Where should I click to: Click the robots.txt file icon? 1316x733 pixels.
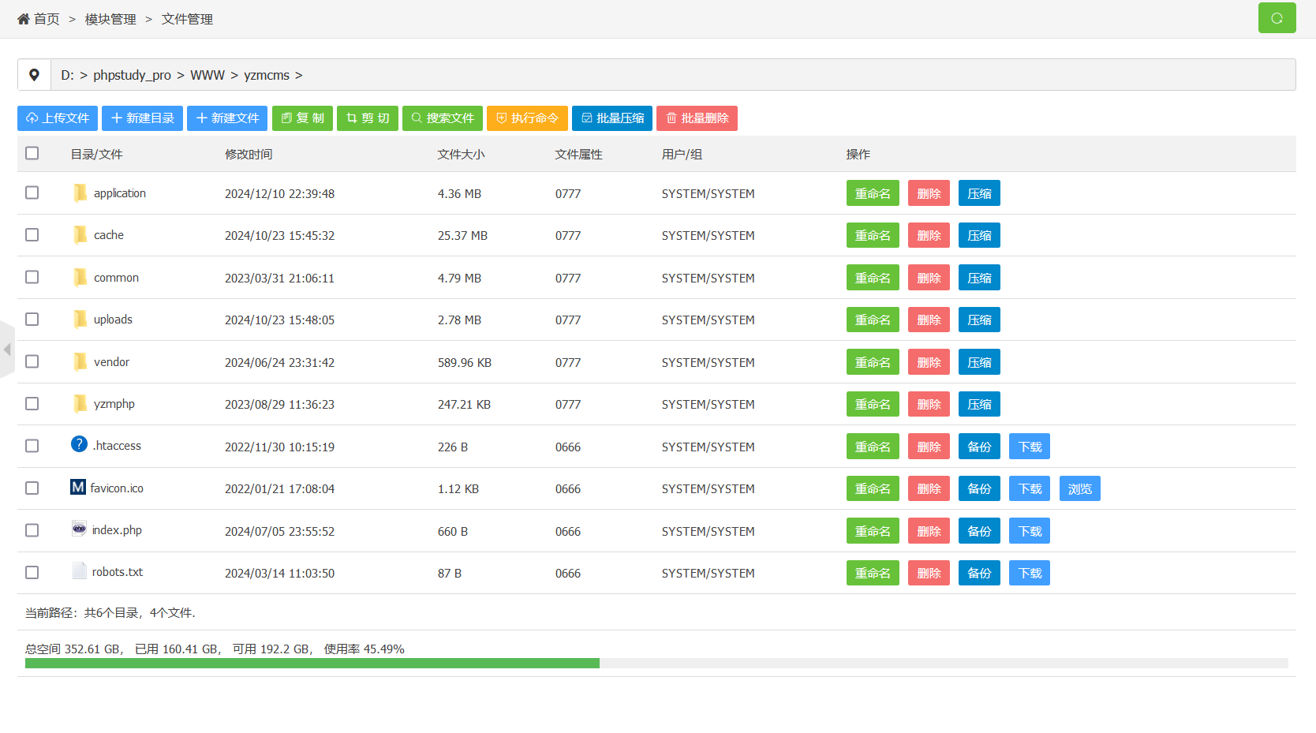tap(79, 571)
